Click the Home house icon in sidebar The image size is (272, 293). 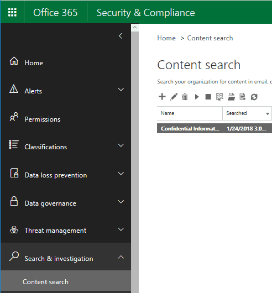[14, 61]
